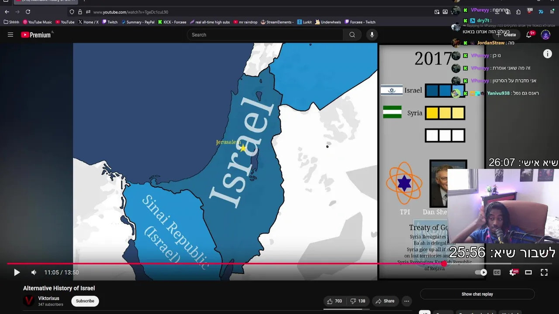559x314 pixels.
Task: Open the Underwheels bookmark
Action: pos(328,22)
